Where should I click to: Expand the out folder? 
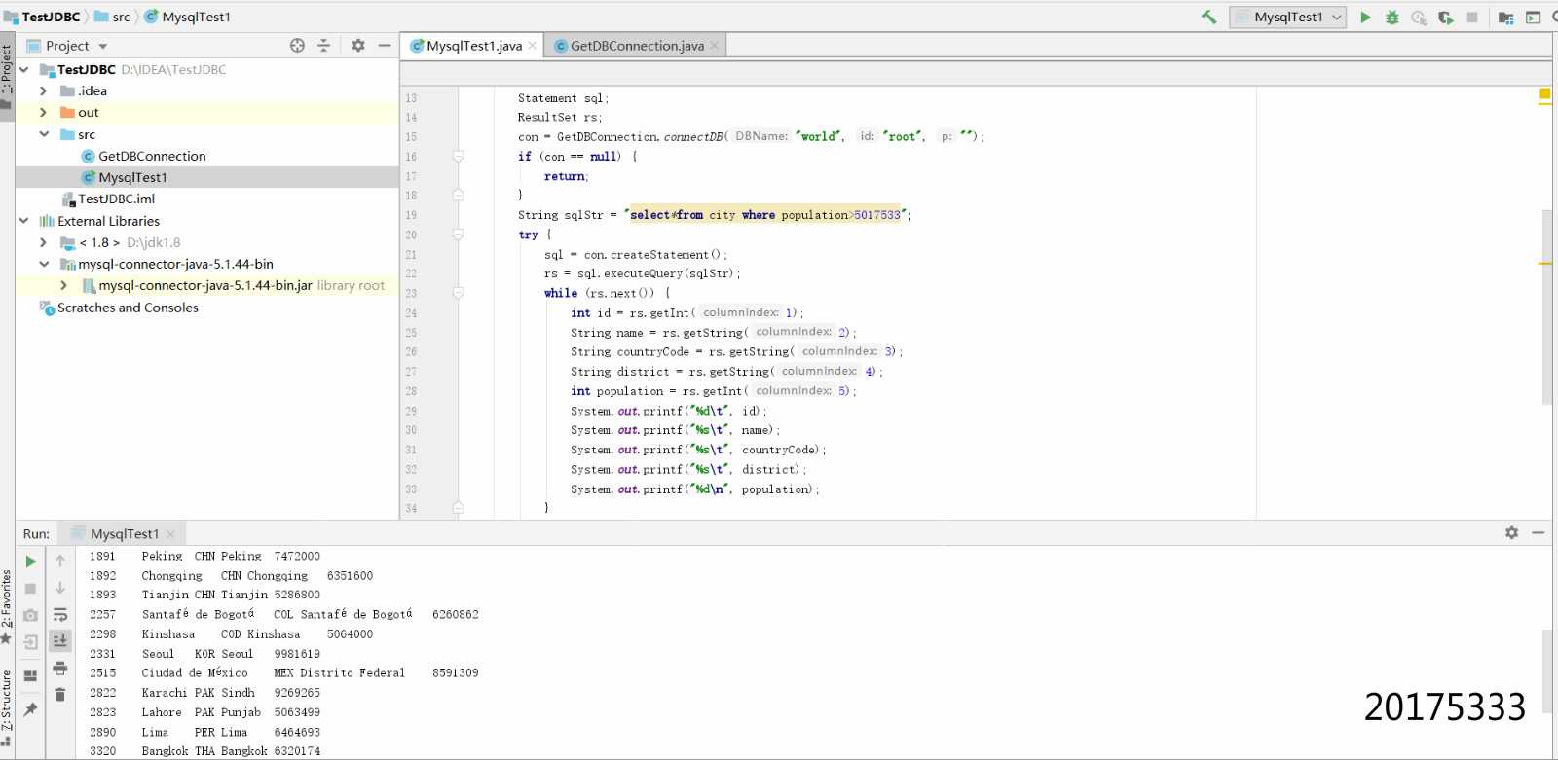[x=43, y=112]
